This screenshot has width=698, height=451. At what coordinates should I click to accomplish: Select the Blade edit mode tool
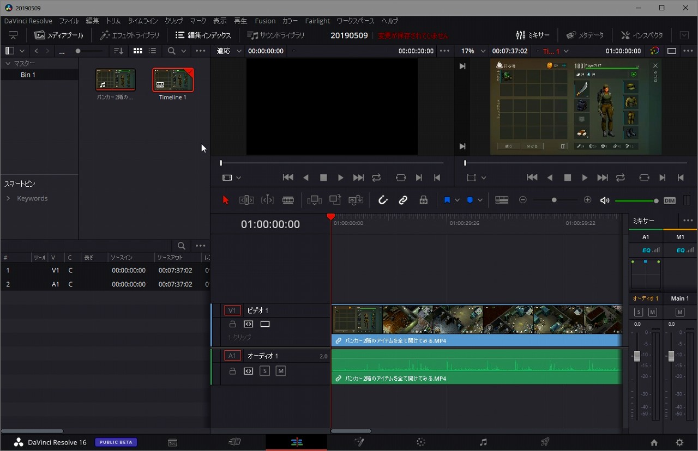point(288,200)
